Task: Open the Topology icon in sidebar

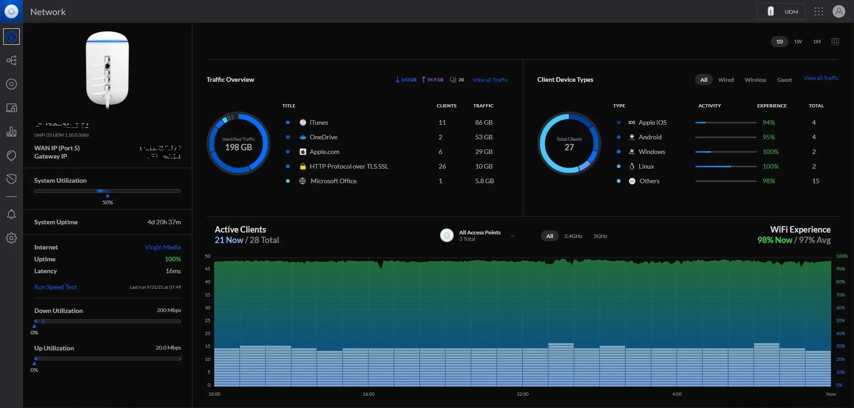Action: tap(11, 60)
